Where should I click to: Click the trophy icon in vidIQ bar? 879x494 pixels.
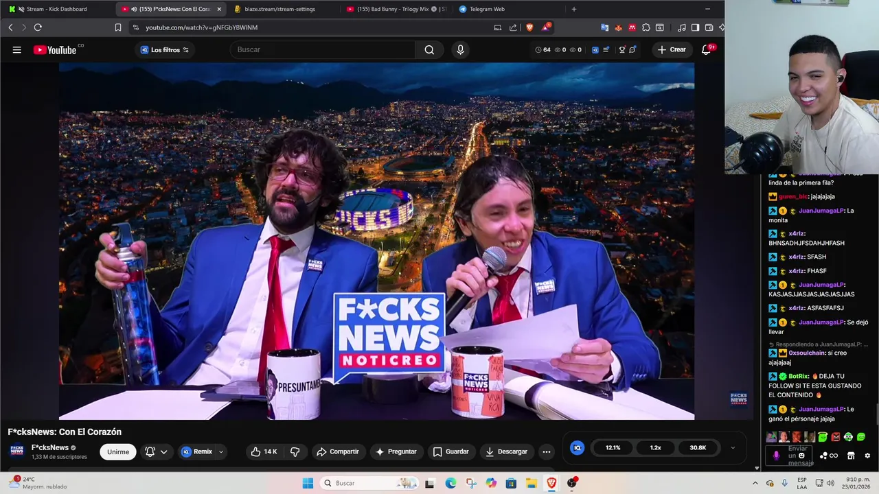[622, 49]
